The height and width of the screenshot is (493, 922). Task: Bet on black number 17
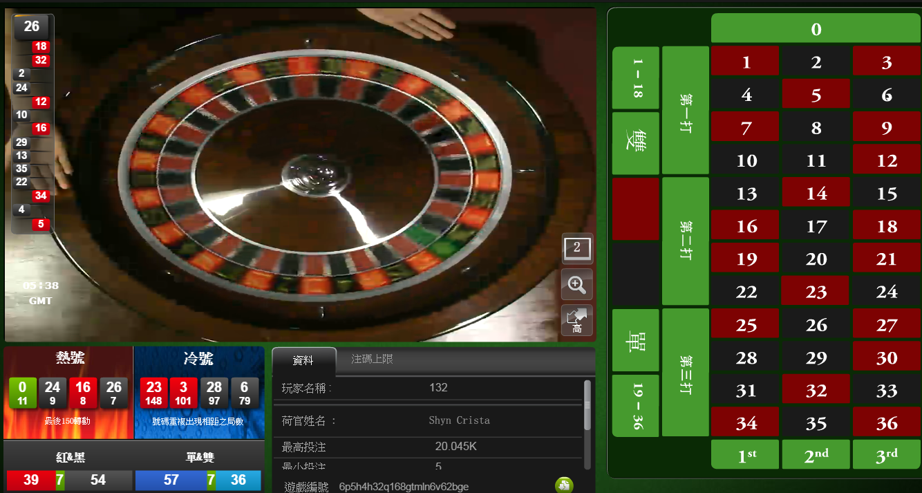816,226
